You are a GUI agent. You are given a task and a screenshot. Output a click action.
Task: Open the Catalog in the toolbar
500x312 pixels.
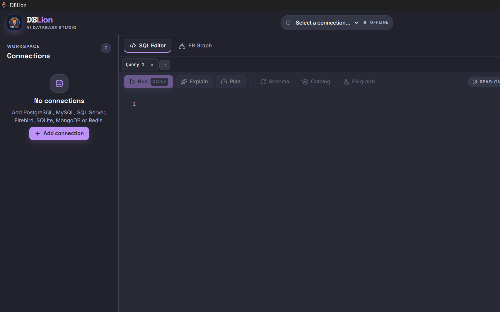point(316,82)
